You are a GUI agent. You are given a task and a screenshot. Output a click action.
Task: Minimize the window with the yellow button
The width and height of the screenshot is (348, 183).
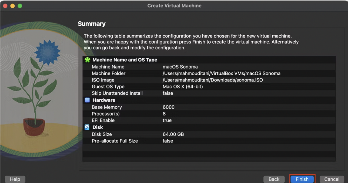13,6
